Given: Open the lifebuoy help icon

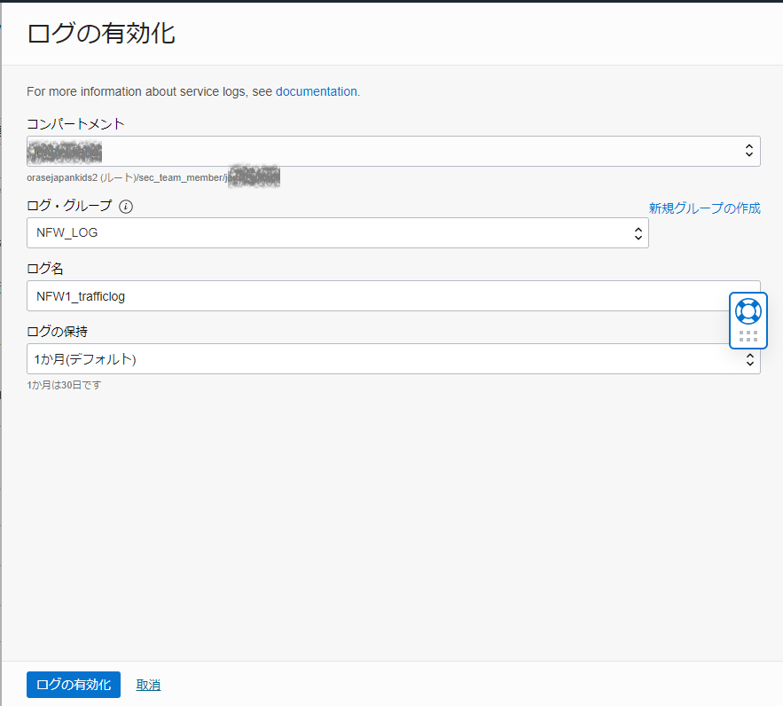Looking at the screenshot, I should (x=748, y=311).
